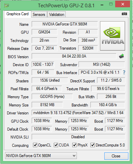The height and width of the screenshot is (164, 133).
Task: Click the Name field showing GTX 980M
Action: [65, 24]
